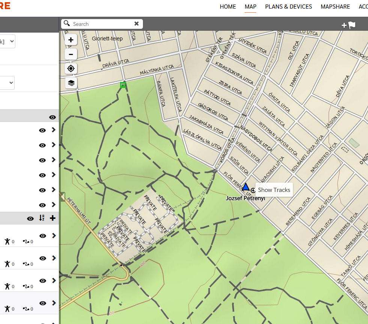Click track count icon in second collection row
This screenshot has height=324, width=368.
[x=26, y=264]
